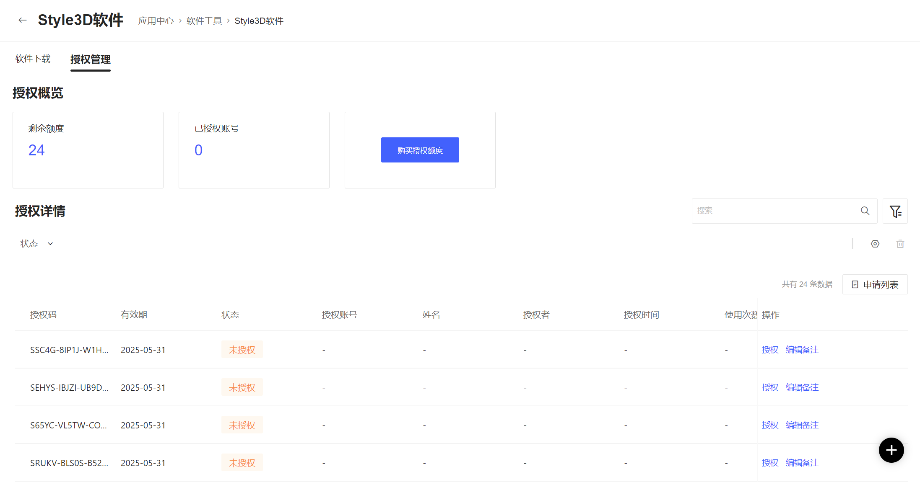Open the filter funnel icon
The image size is (920, 482).
pyautogui.click(x=895, y=211)
